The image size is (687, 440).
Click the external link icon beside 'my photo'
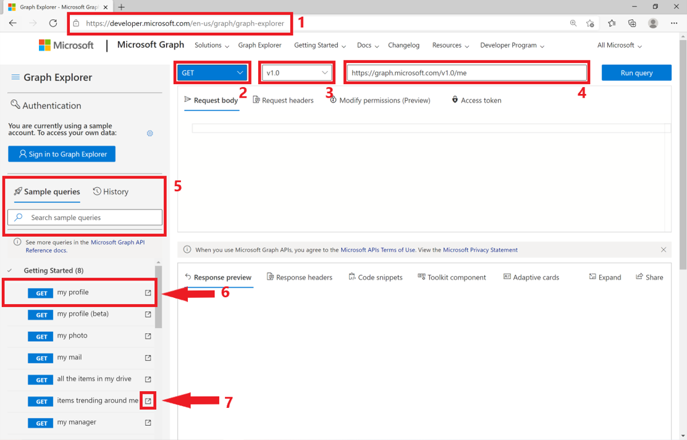pyautogui.click(x=148, y=336)
